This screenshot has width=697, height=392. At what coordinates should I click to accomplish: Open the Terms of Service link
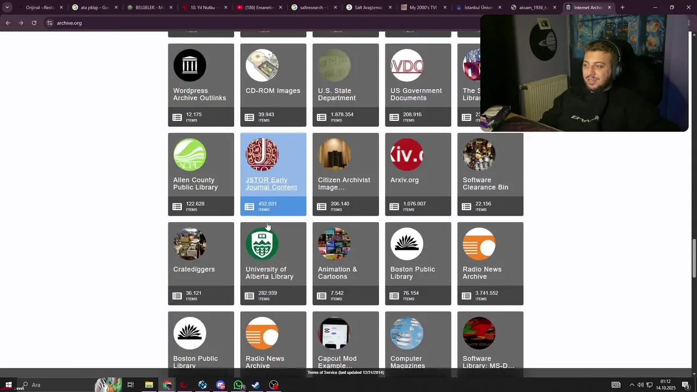coord(346,372)
